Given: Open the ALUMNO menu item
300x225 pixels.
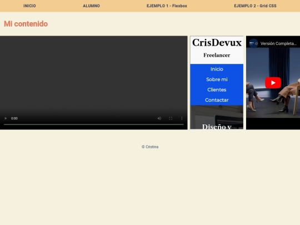Looking at the screenshot, I should 91,6.
